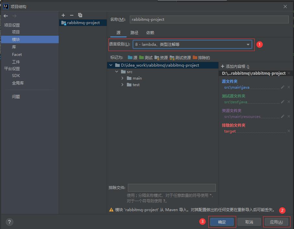Go back with the left arrow
294x229 pixels.
pyautogui.click(x=6, y=16)
